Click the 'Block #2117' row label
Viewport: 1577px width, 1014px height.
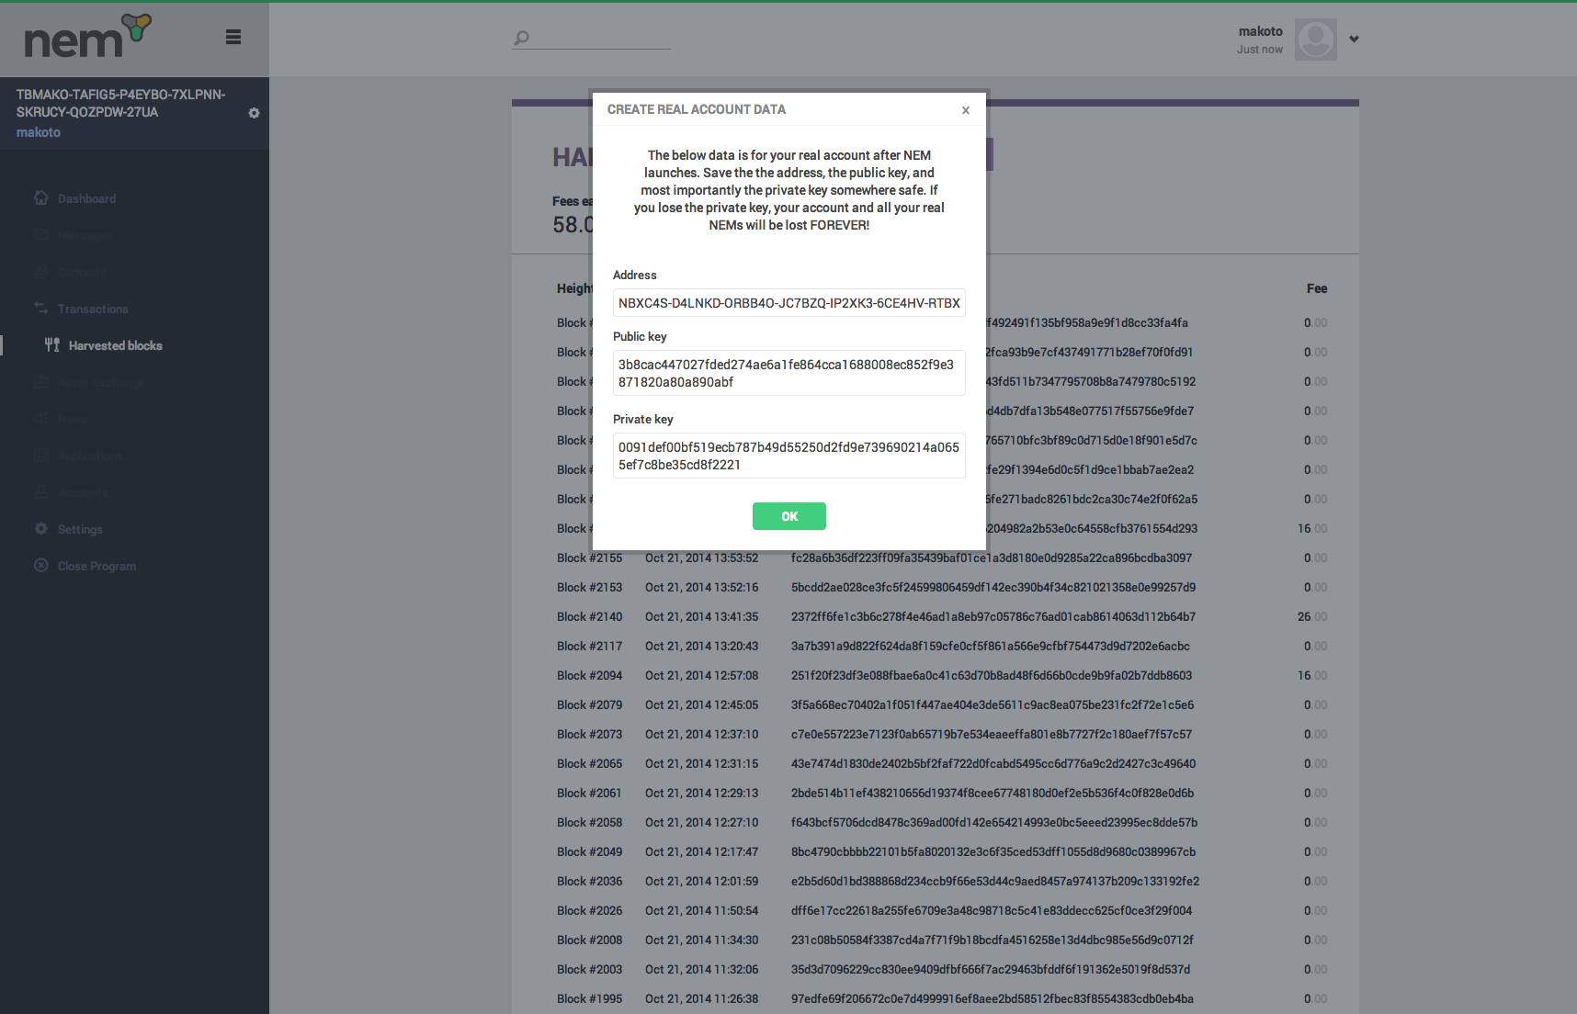[589, 646]
